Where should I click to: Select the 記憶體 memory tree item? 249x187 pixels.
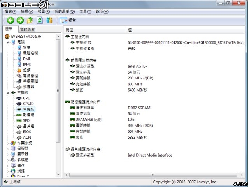[25, 115]
